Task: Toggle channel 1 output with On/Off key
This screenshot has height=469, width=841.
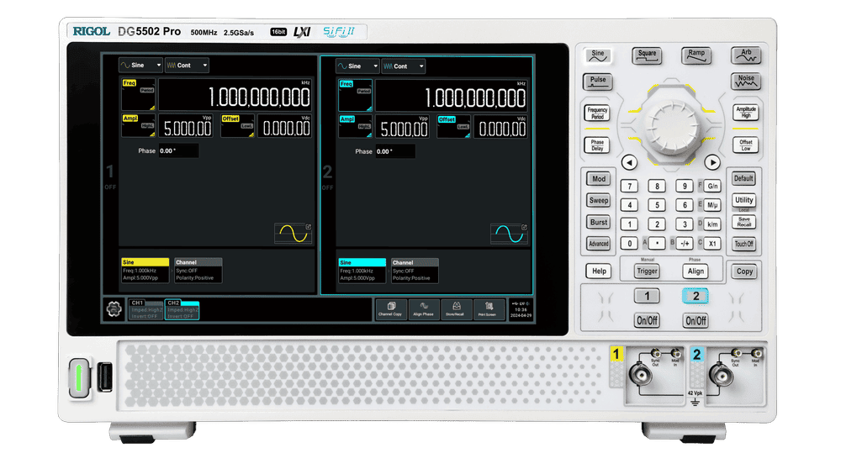Action: (x=646, y=320)
